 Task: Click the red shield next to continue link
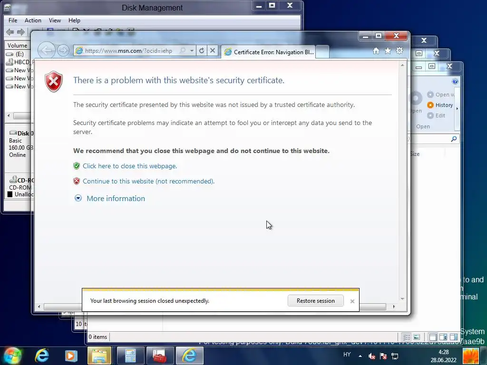[x=77, y=181]
